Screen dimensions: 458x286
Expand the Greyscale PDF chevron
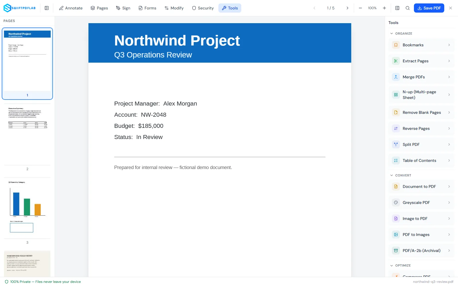click(449, 202)
